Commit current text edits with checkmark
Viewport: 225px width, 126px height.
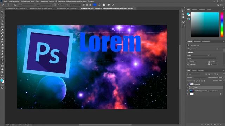(x=113, y=5)
